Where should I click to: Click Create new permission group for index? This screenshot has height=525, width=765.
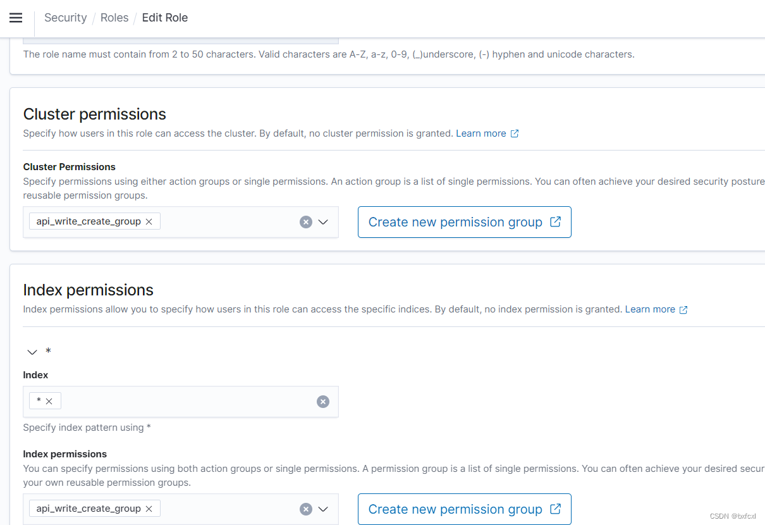[x=464, y=509]
